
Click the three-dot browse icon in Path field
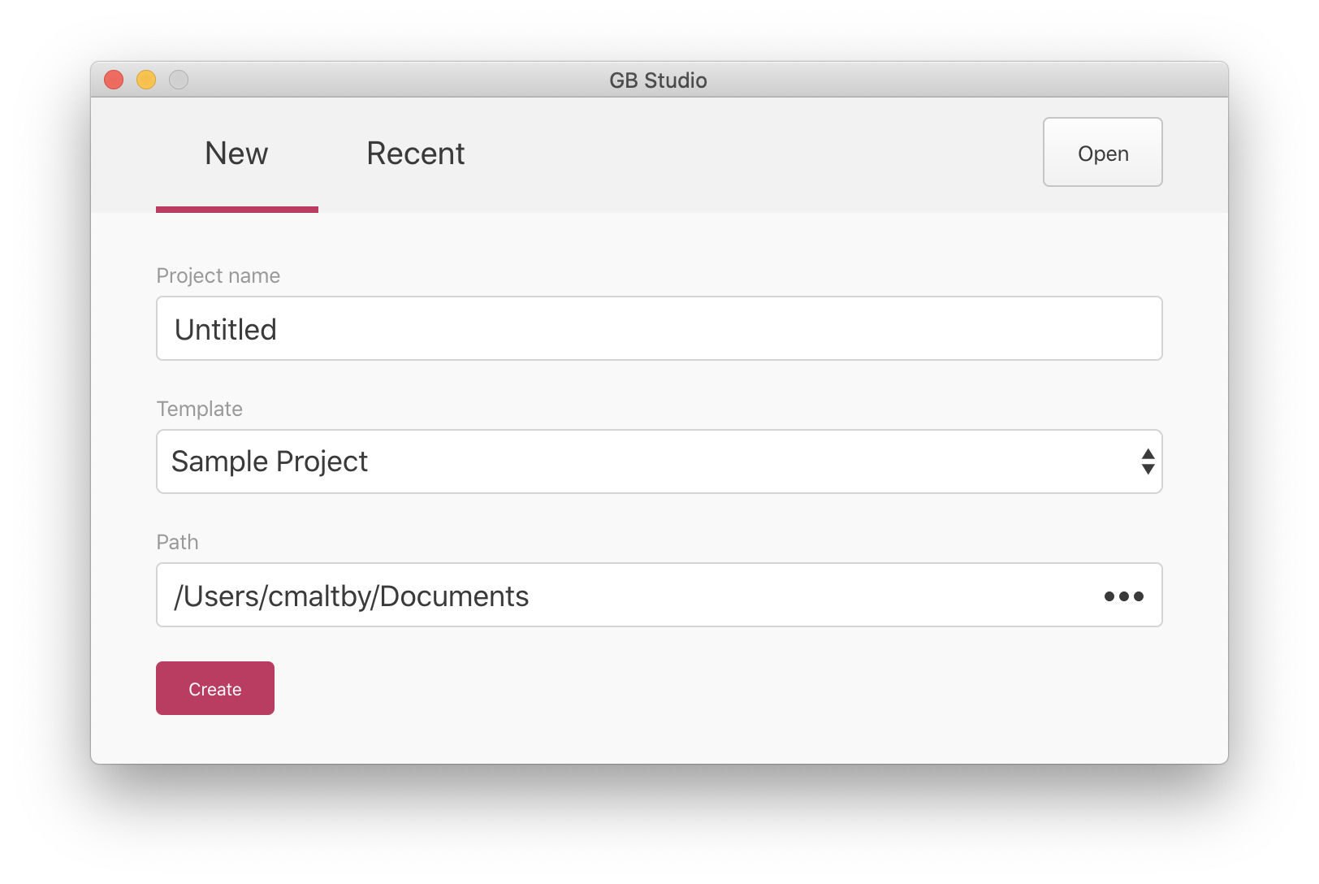point(1123,596)
